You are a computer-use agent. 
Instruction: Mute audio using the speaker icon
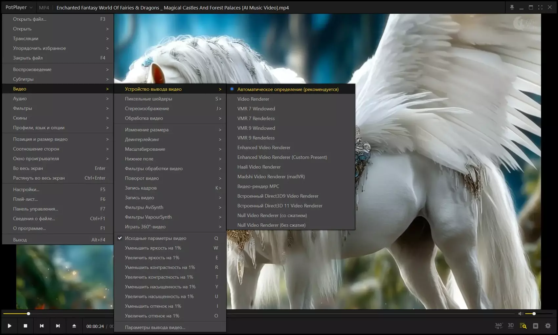pyautogui.click(x=521, y=314)
